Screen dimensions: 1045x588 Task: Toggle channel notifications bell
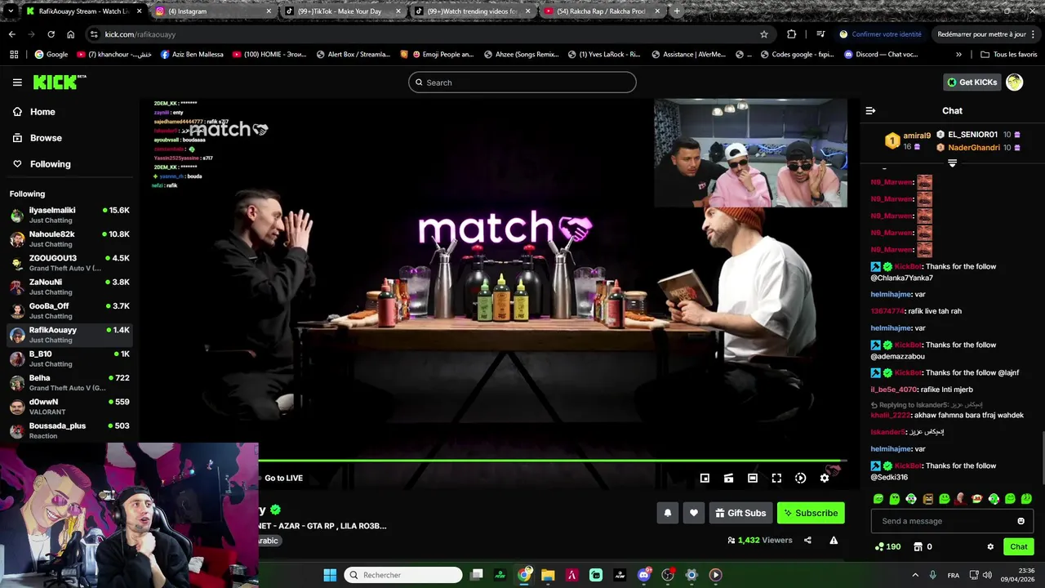[x=667, y=513]
